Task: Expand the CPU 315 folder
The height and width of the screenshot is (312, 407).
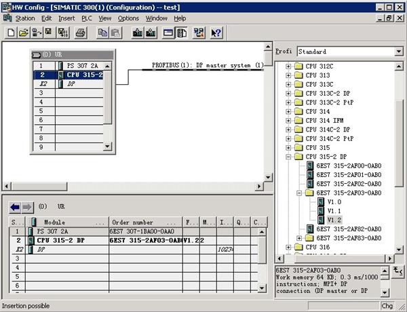Action: pyautogui.click(x=288, y=148)
